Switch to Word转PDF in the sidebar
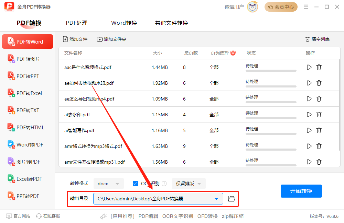 [28, 144]
